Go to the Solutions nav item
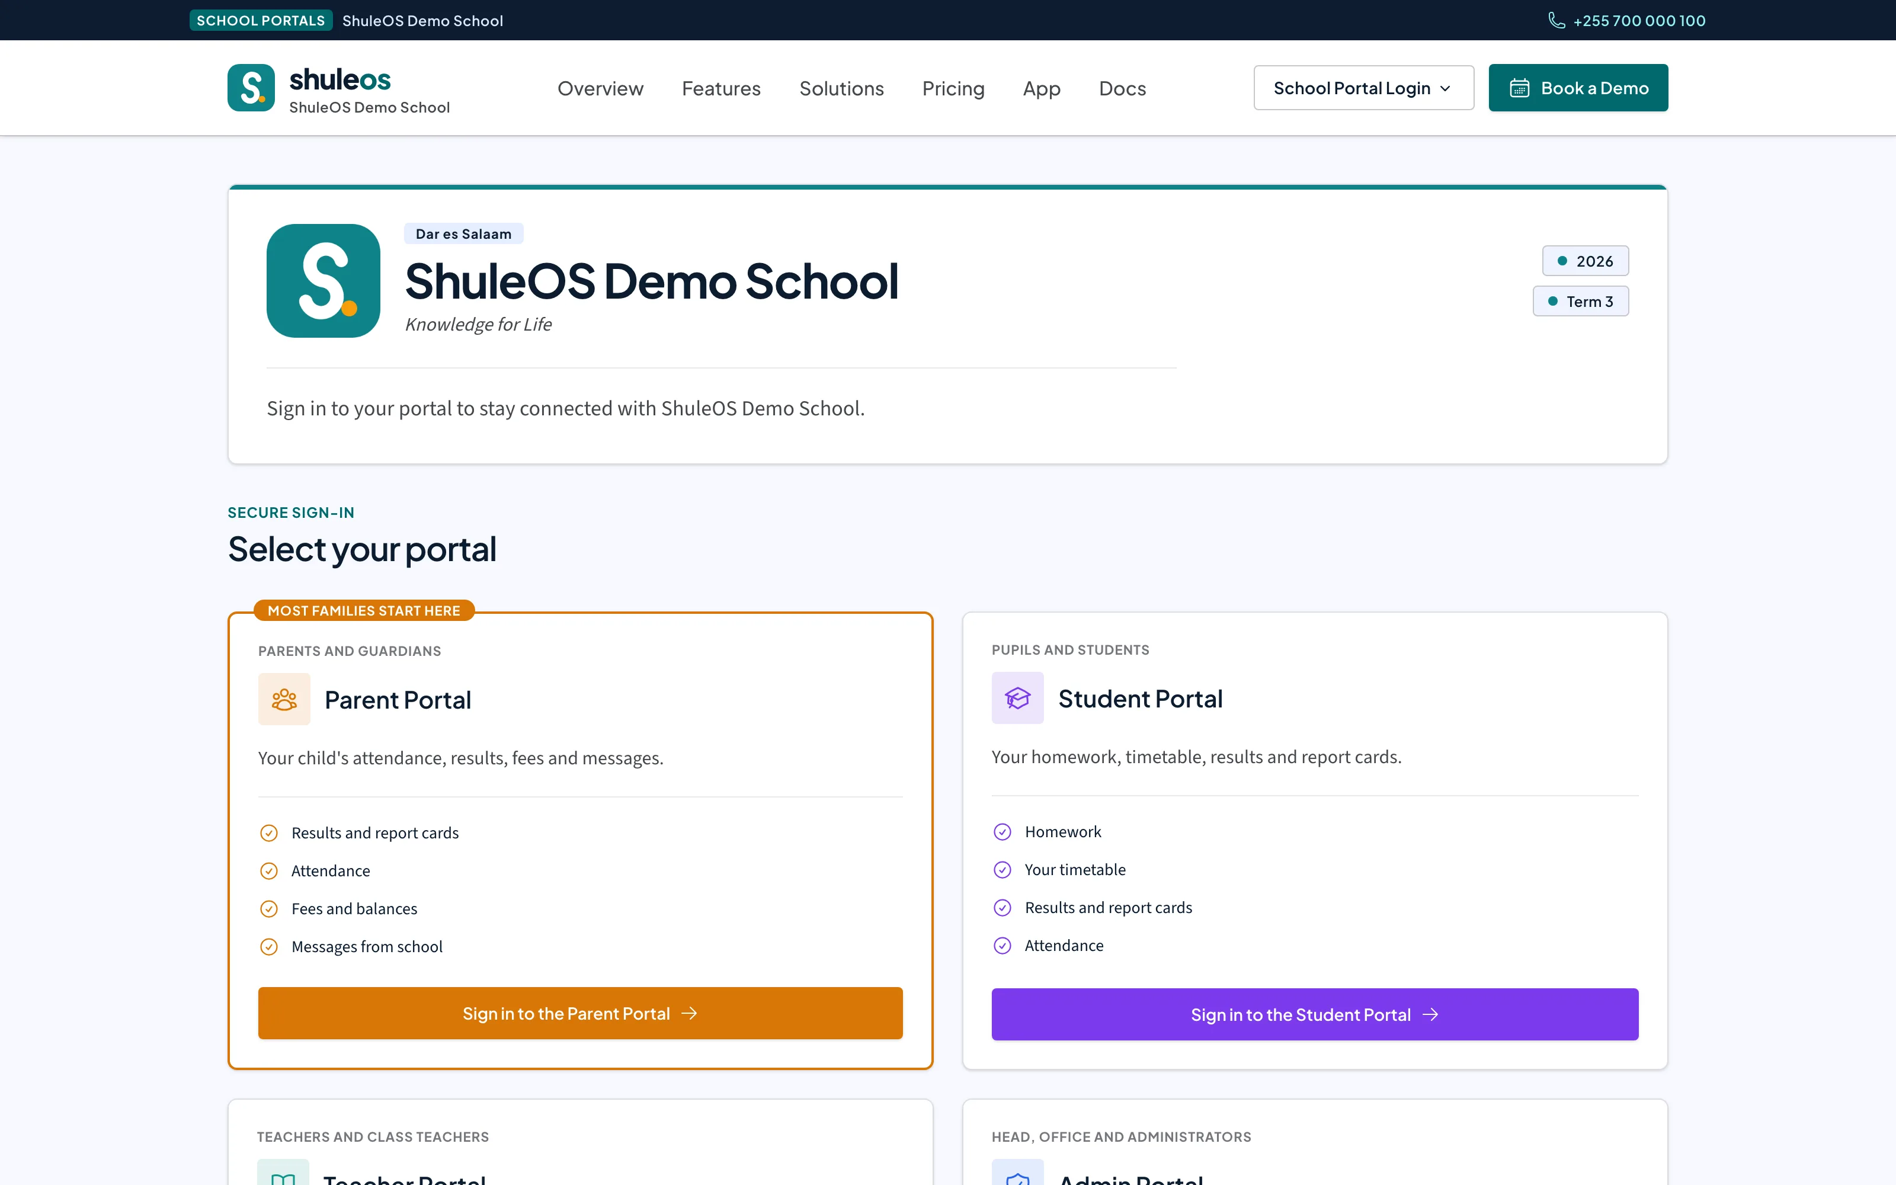Image resolution: width=1896 pixels, height=1185 pixels. click(x=841, y=88)
